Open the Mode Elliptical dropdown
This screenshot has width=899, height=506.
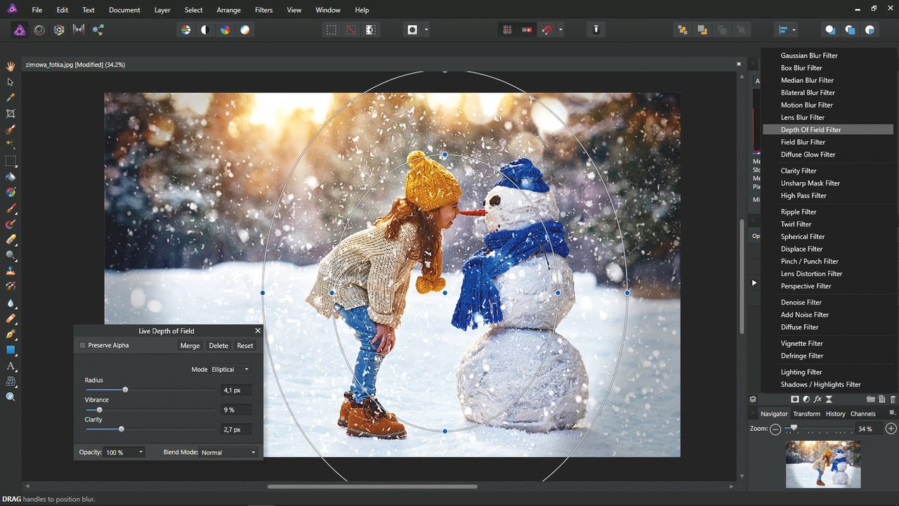pyautogui.click(x=230, y=370)
